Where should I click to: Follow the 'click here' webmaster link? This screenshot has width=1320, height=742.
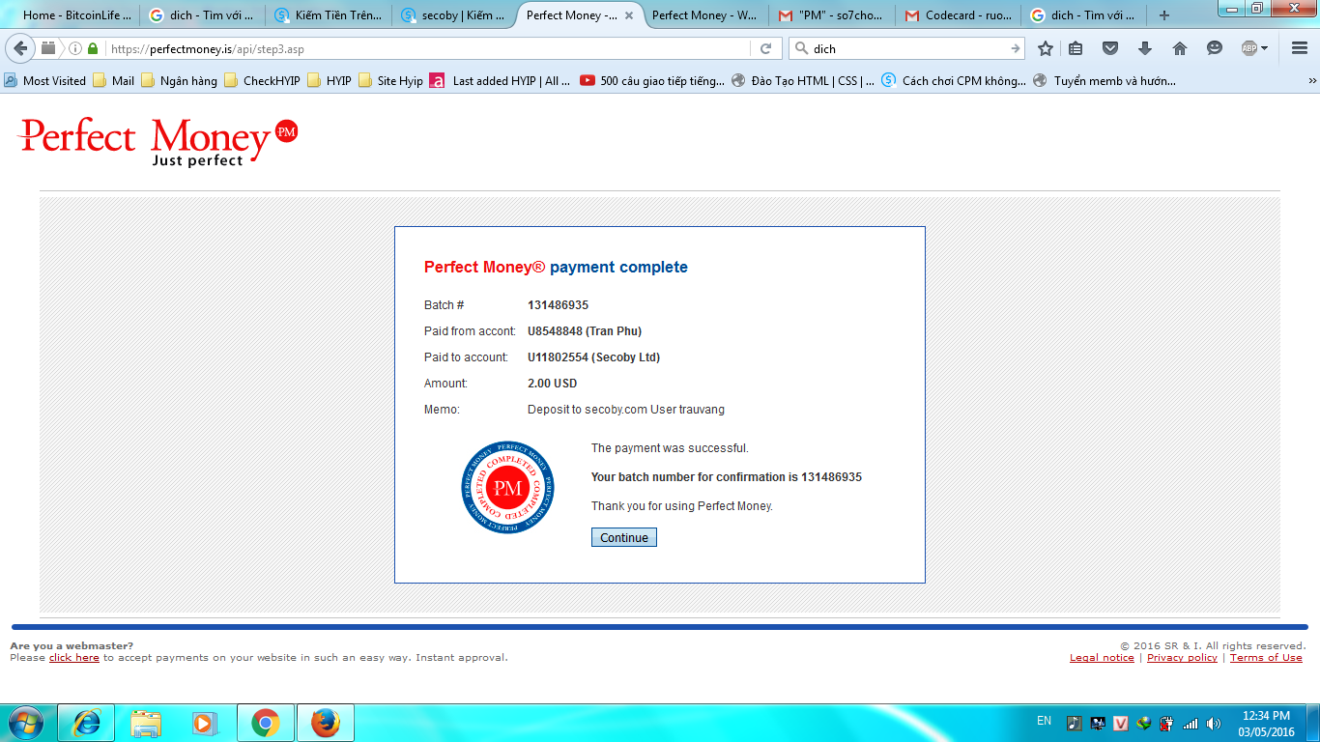(x=74, y=658)
